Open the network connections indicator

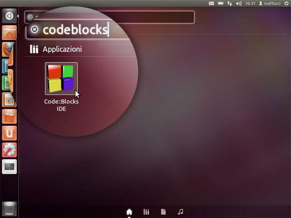click(x=230, y=3)
